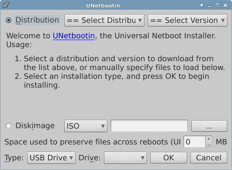Open the Select Version dropdown
Viewport: 232px width, 170px height.
(187, 20)
